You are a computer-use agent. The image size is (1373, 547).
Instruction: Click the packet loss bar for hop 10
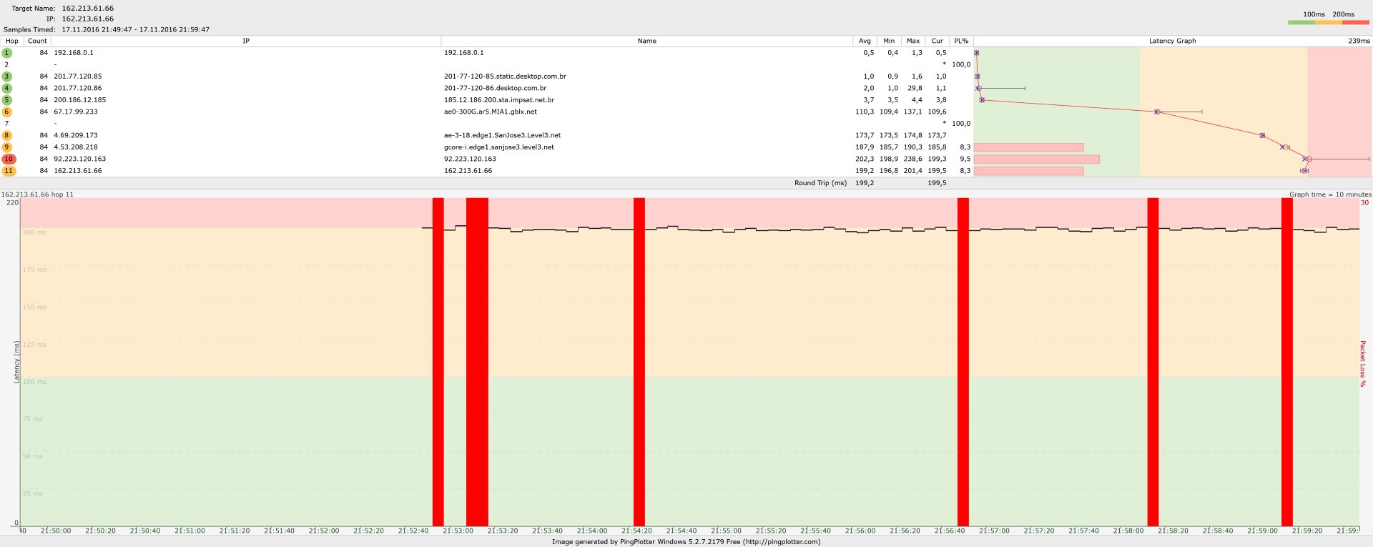1037,159
